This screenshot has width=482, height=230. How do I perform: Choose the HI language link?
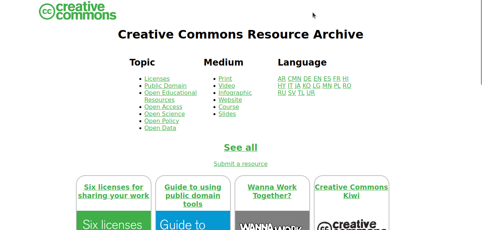345,79
